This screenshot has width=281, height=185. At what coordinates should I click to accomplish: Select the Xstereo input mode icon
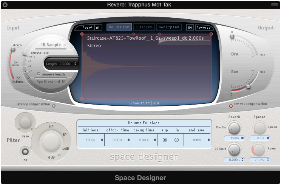pyautogui.click(x=18, y=78)
